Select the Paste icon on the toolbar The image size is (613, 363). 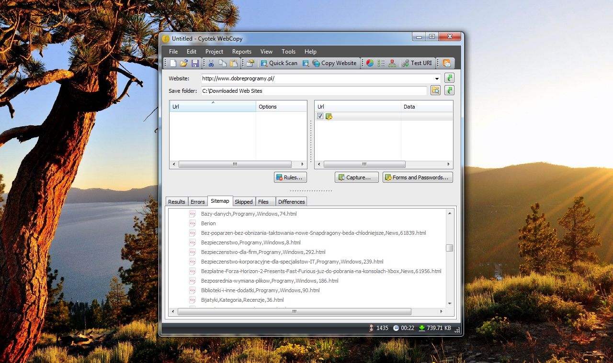tap(234, 63)
